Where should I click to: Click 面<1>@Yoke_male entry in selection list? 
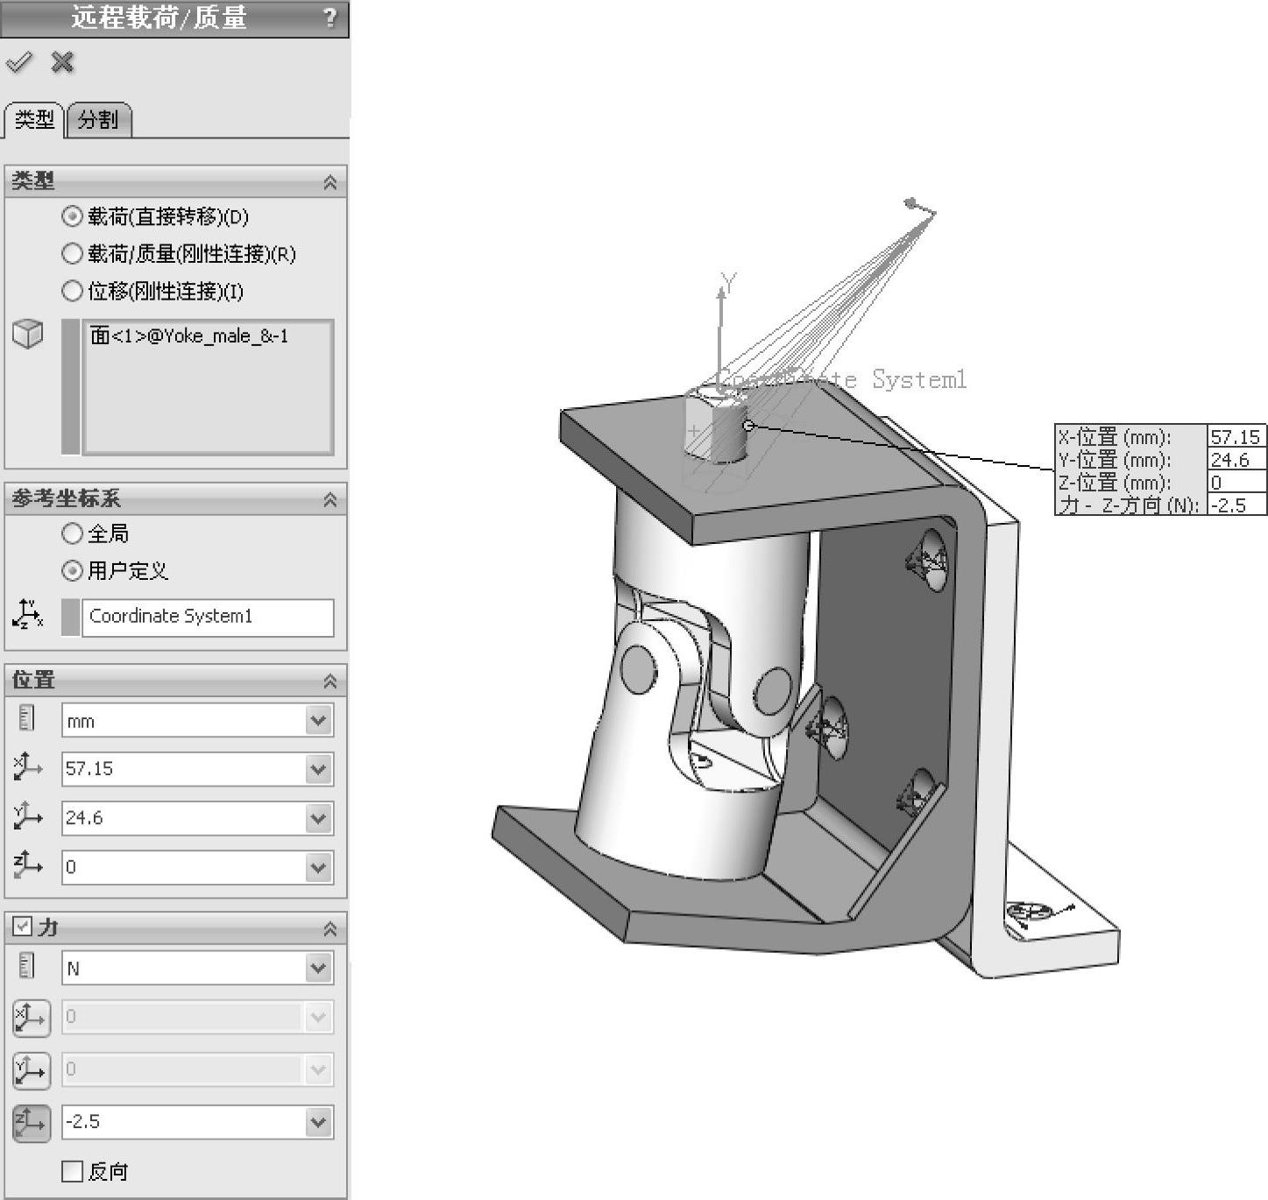coord(189,336)
